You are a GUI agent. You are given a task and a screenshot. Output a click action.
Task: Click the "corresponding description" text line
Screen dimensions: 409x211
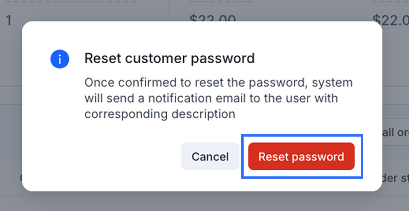[x=159, y=114]
